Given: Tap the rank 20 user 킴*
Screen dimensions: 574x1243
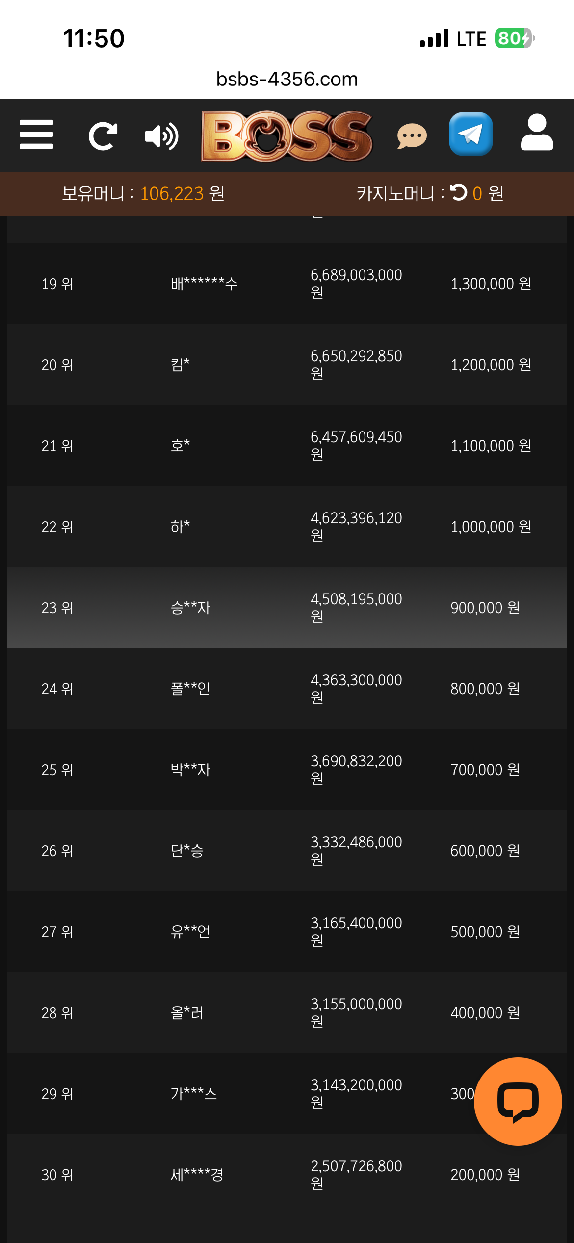Looking at the screenshot, I should point(180,364).
